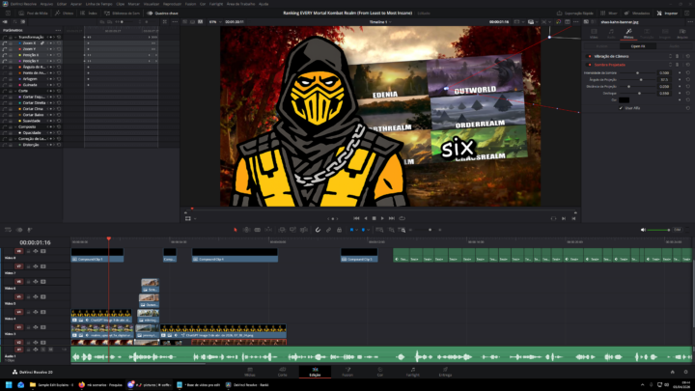This screenshot has width=695, height=391.
Task: Activate the Blade Edit Mode tool
Action: click(x=258, y=230)
